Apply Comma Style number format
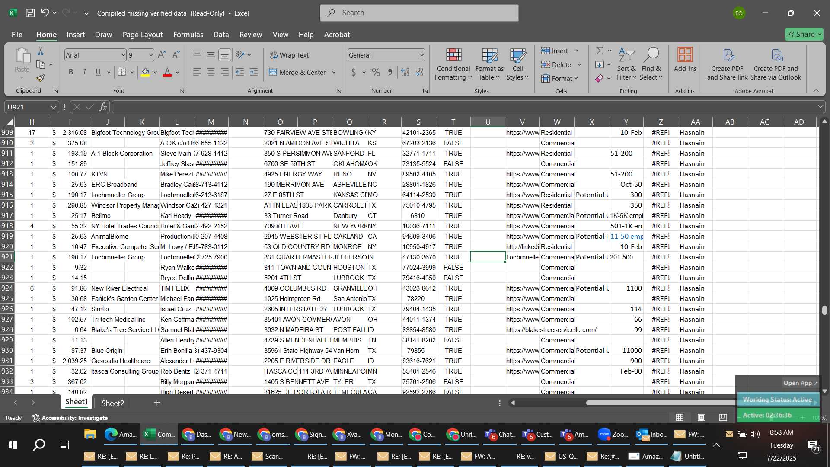 point(390,72)
